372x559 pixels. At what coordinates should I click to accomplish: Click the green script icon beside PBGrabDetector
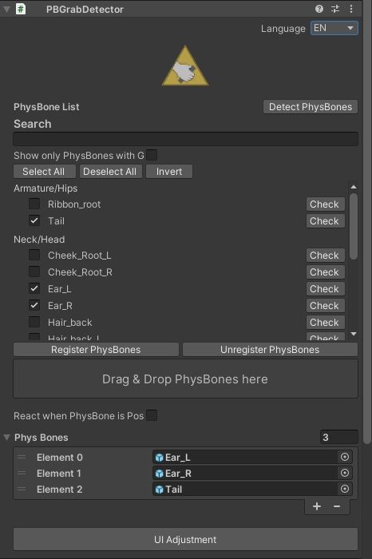pyautogui.click(x=21, y=9)
